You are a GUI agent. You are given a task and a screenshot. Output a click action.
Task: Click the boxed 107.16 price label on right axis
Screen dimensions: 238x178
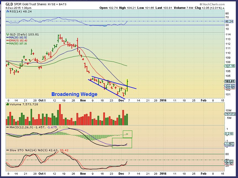point(230,66)
